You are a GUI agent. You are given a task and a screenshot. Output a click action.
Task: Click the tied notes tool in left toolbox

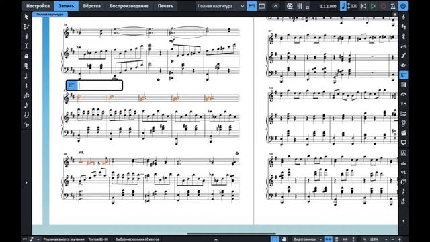[x=26, y=115]
